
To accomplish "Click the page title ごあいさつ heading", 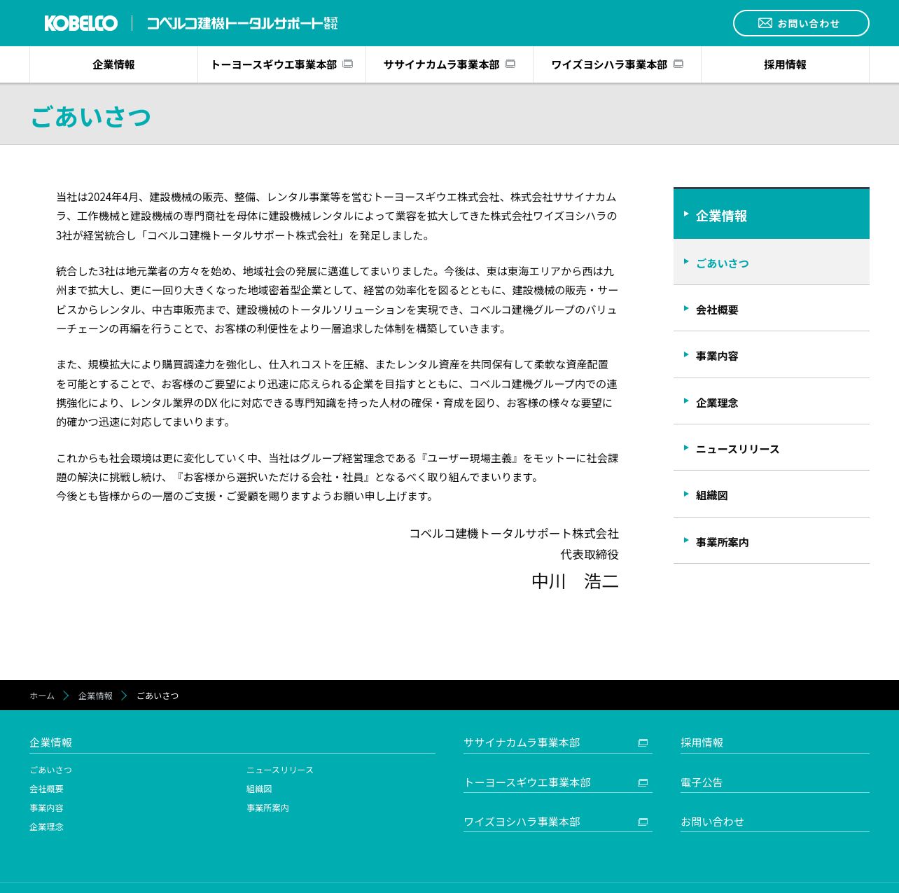I will pyautogui.click(x=91, y=116).
